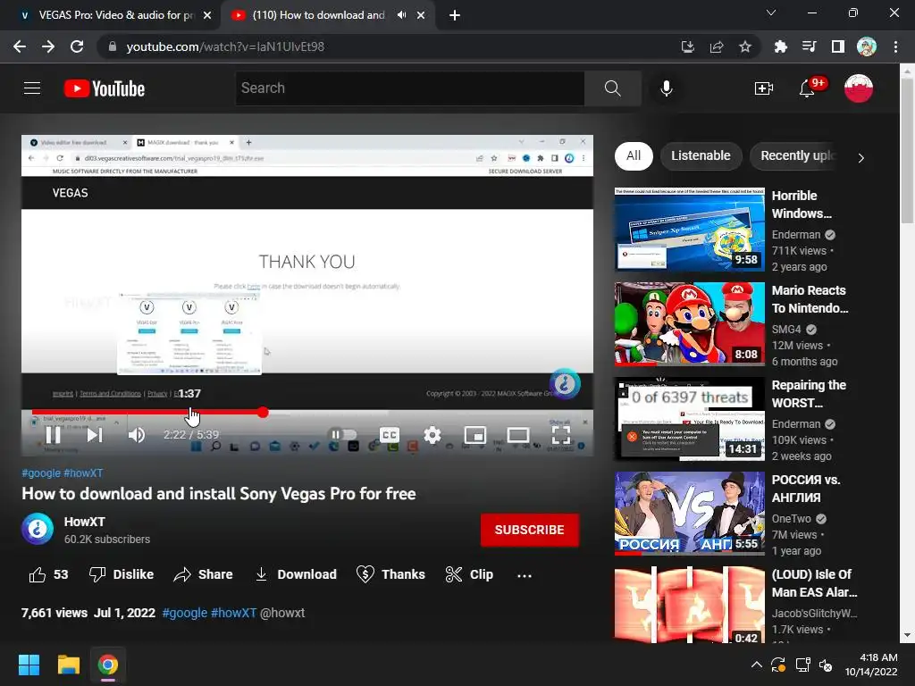Subscribe to HowXT channel
This screenshot has width=915, height=686.
(529, 530)
